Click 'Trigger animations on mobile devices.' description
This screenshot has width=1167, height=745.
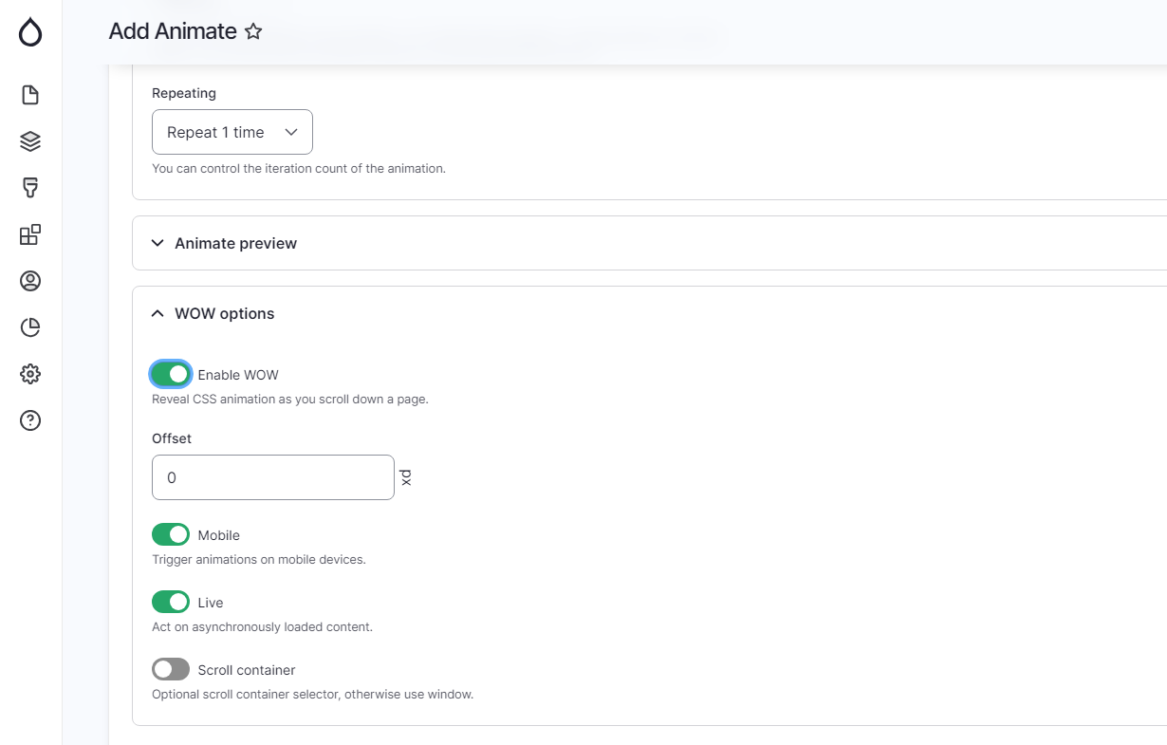pyautogui.click(x=259, y=559)
